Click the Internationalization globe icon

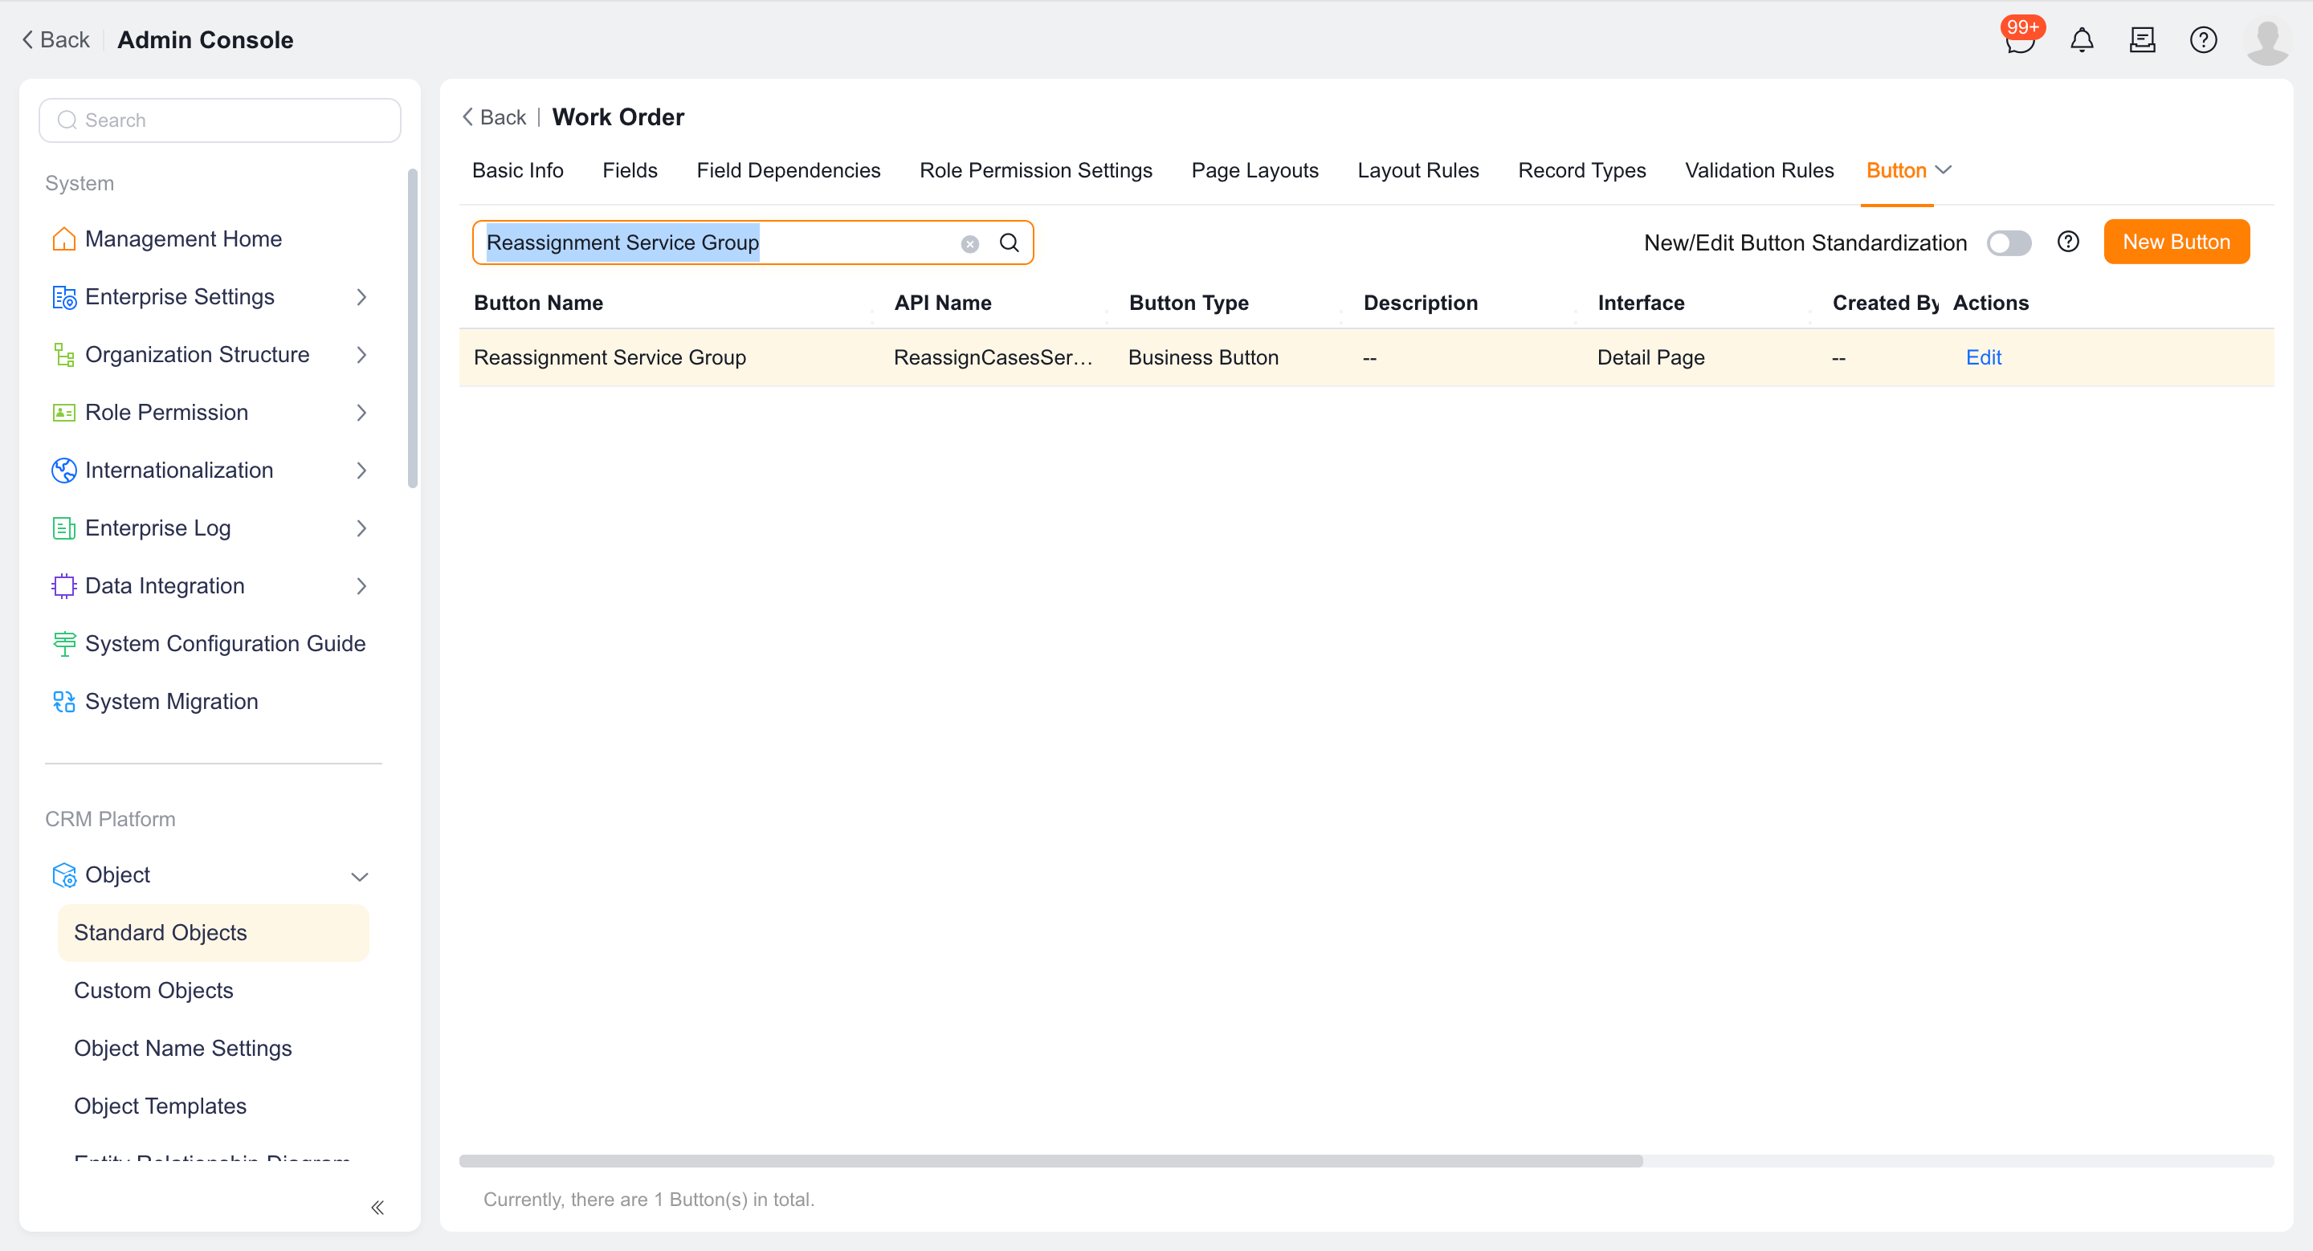[x=63, y=471]
